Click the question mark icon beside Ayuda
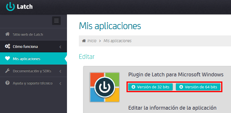This screenshot has width=231, height=113. click(7, 83)
